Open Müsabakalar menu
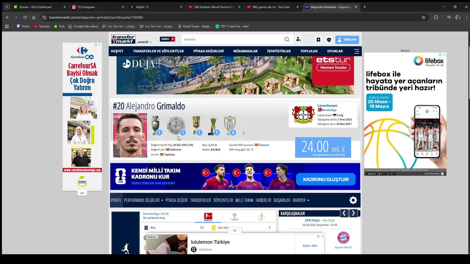 click(x=245, y=51)
